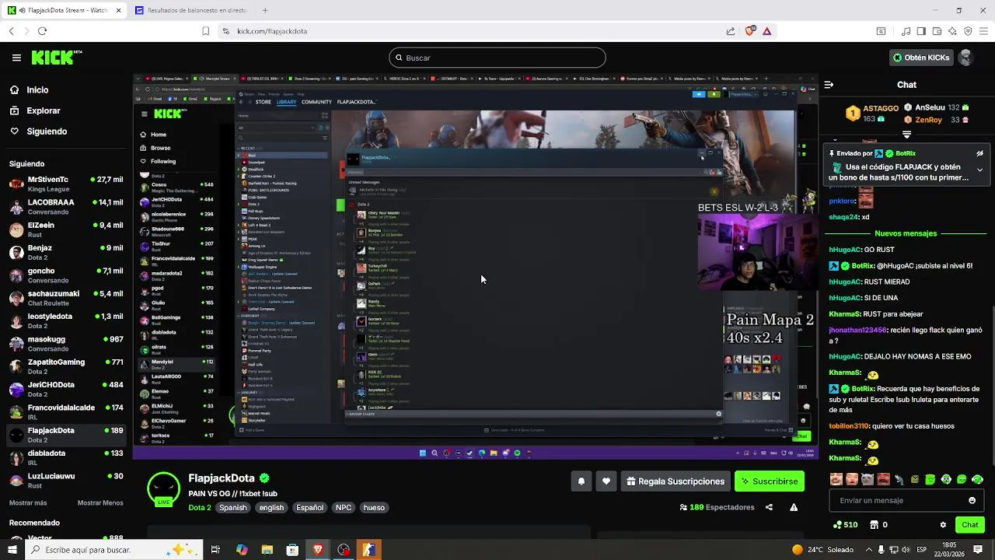Jump to Nuevos mensajes in chat

(x=906, y=233)
